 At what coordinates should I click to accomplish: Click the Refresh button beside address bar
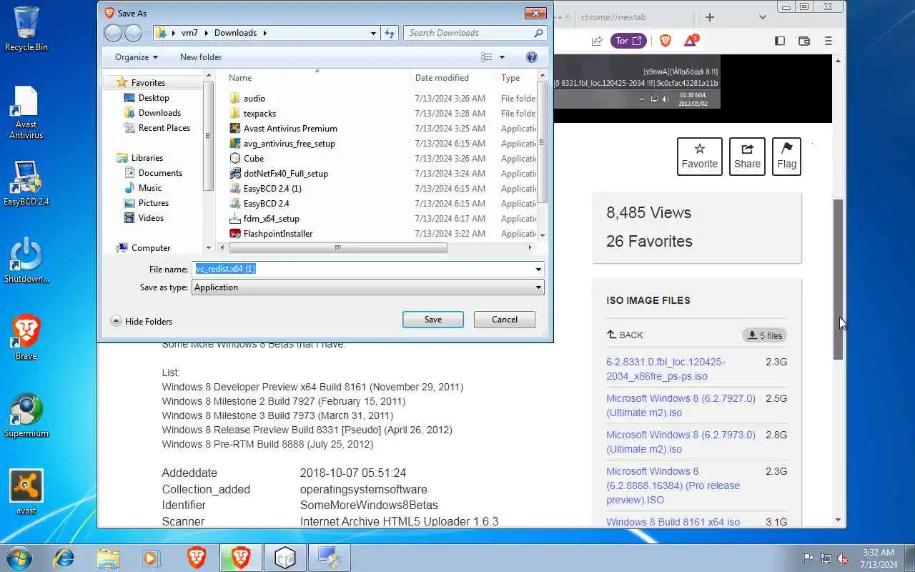[390, 33]
